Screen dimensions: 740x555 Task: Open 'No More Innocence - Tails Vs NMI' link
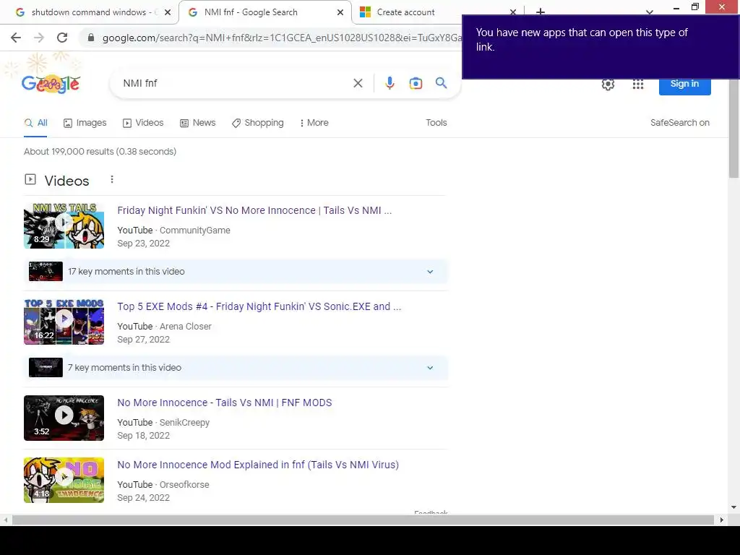(225, 403)
